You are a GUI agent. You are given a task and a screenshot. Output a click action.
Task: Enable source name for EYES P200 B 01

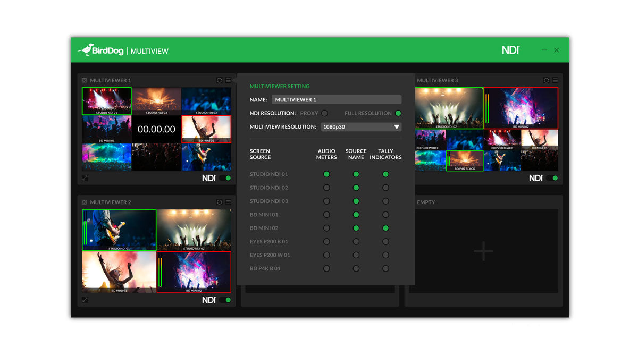point(356,241)
